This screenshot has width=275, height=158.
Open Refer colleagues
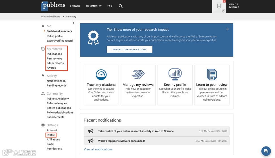[57, 103]
